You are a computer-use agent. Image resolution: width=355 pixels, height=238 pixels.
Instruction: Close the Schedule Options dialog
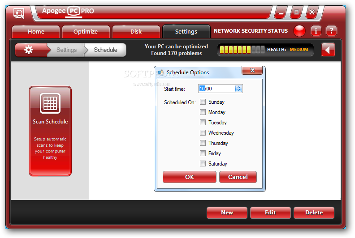click(252, 70)
